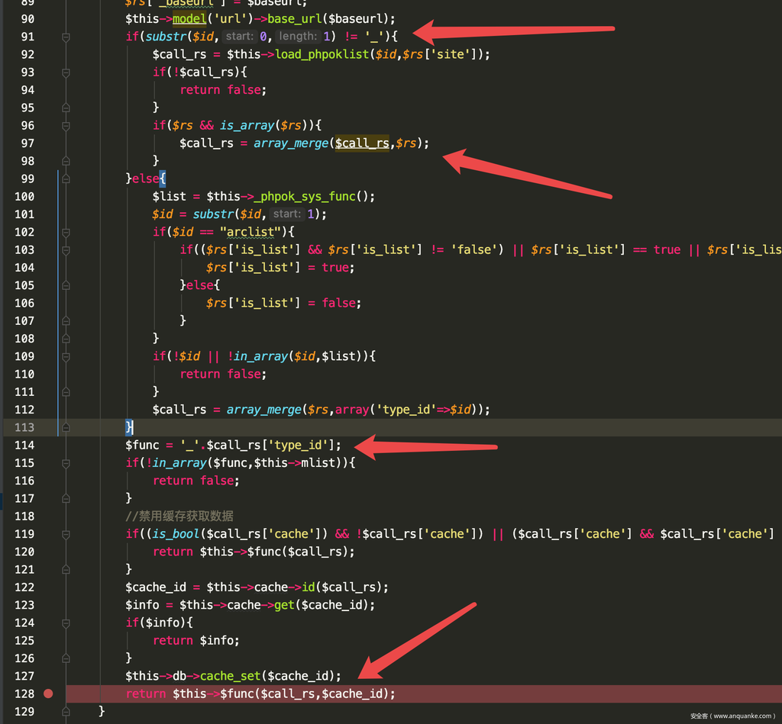
Task: Click the 'length:' parameter hint on line 91
Action: point(296,37)
